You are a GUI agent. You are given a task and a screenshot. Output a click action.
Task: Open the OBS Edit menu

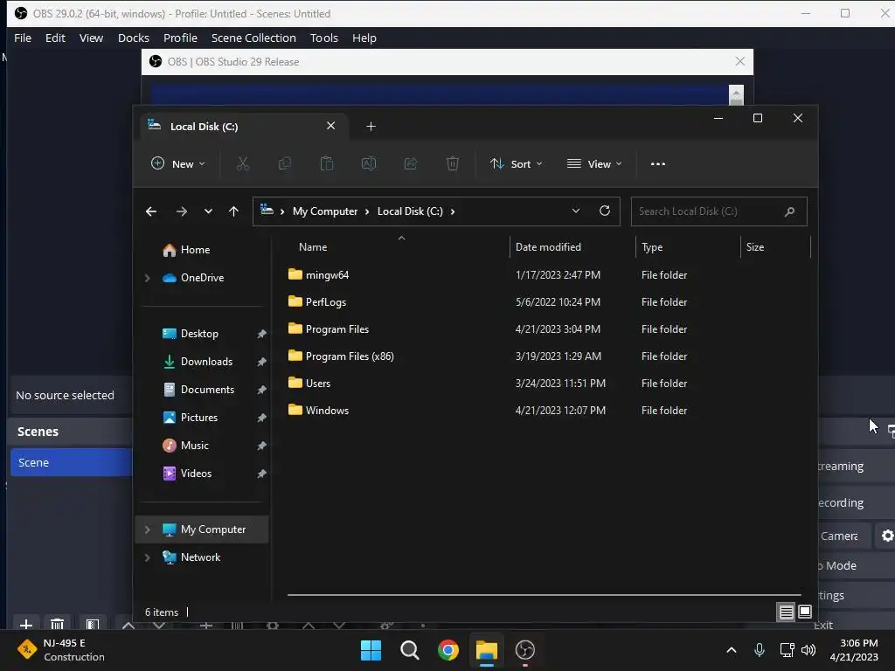55,38
